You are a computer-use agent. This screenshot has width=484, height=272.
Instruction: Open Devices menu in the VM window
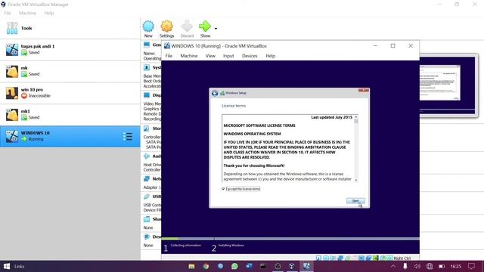[250, 56]
